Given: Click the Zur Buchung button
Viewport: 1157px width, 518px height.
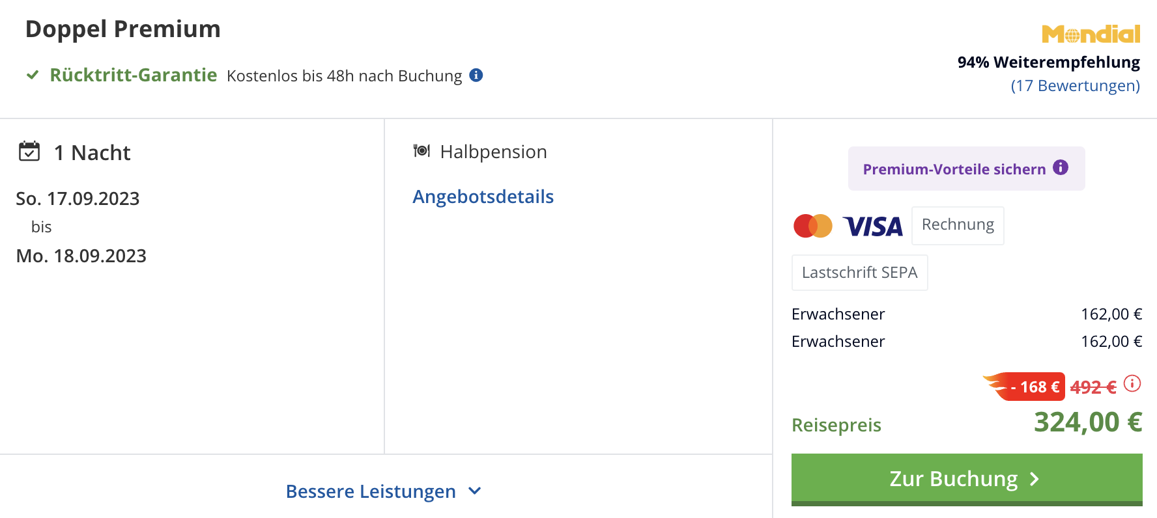Looking at the screenshot, I should click(967, 479).
